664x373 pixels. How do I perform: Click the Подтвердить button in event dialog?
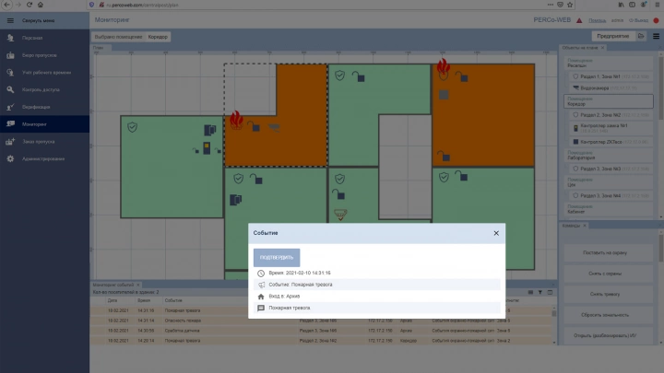[277, 258]
